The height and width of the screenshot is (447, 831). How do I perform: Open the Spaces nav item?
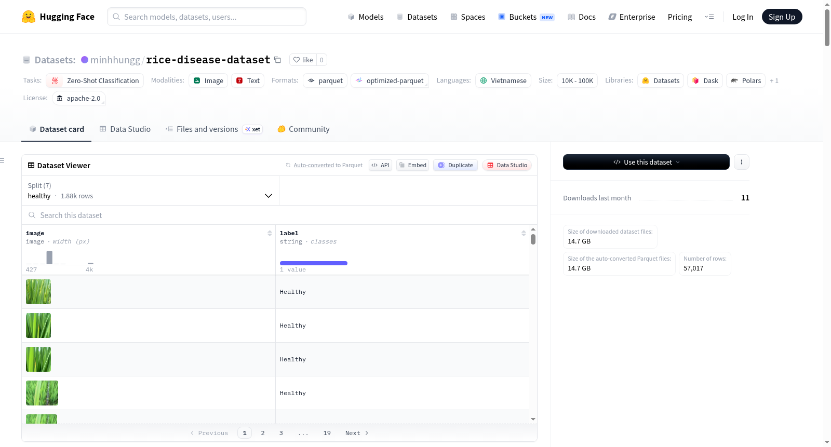467,17
